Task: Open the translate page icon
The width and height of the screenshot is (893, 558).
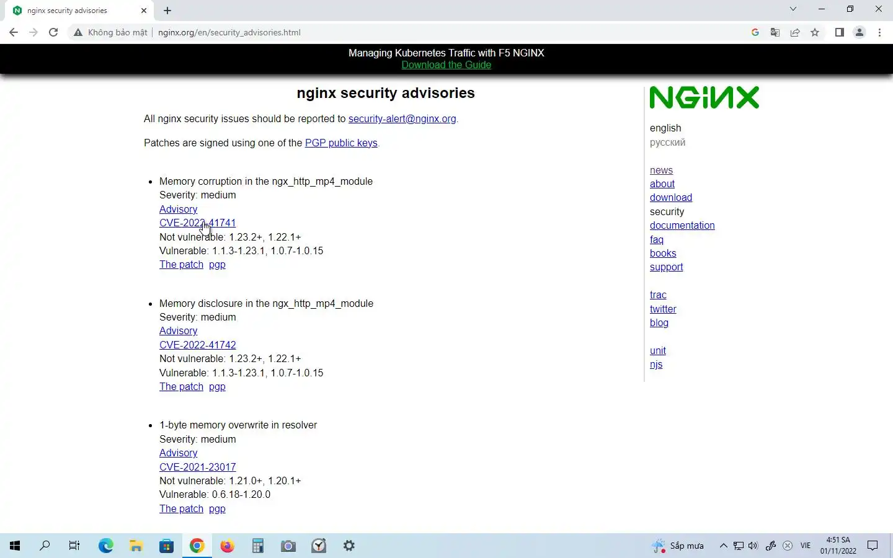Action: tap(775, 32)
